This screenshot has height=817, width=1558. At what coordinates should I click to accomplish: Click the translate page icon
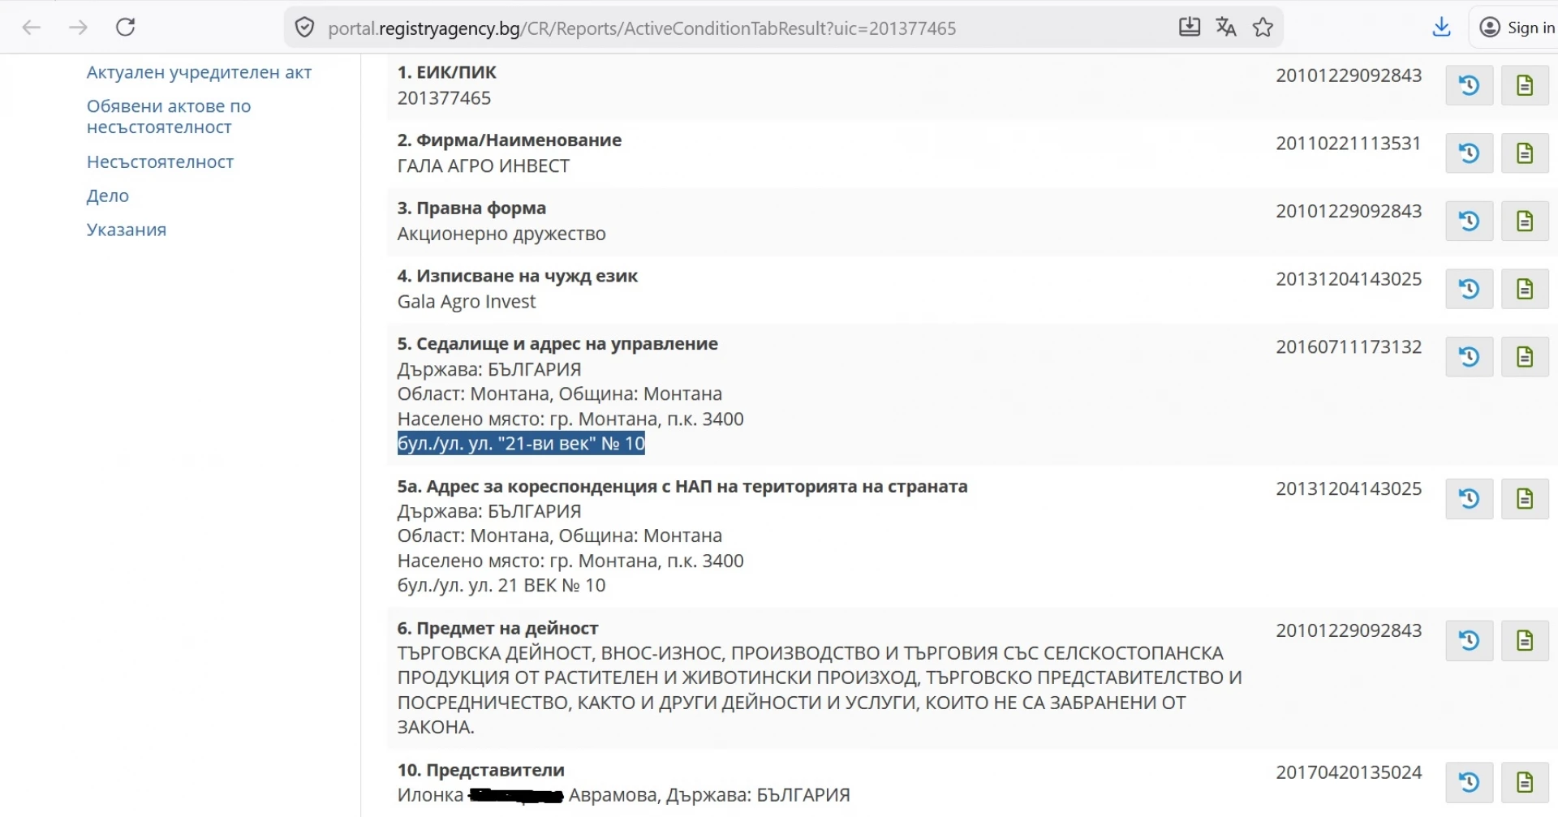pyautogui.click(x=1225, y=28)
